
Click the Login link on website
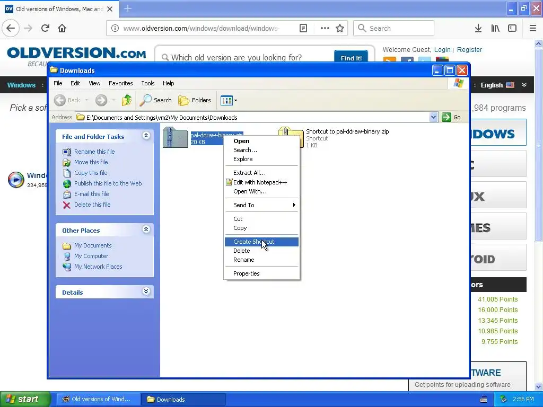[442, 49]
